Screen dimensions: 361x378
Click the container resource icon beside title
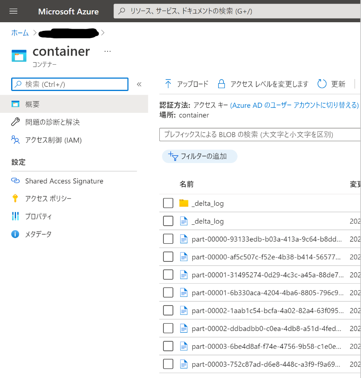19,56
